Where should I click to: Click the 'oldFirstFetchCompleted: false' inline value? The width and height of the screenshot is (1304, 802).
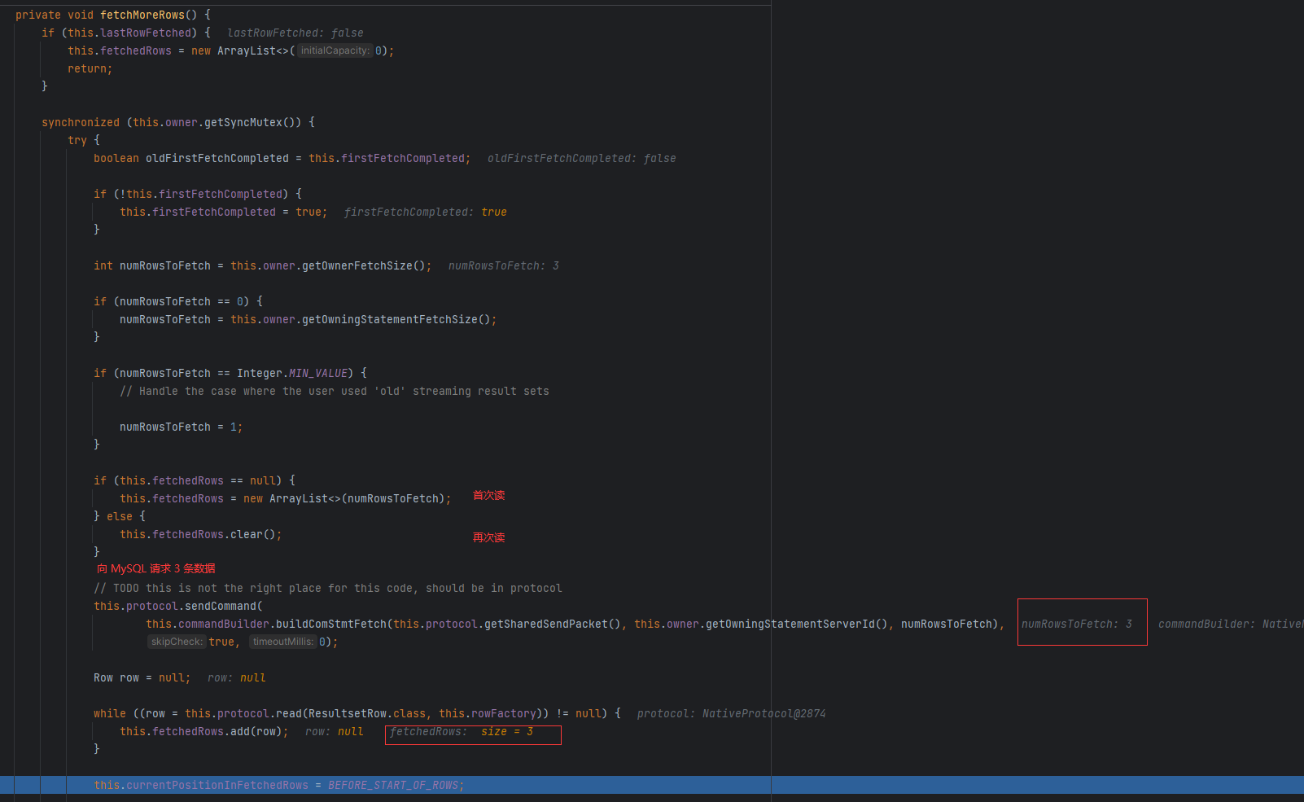582,158
